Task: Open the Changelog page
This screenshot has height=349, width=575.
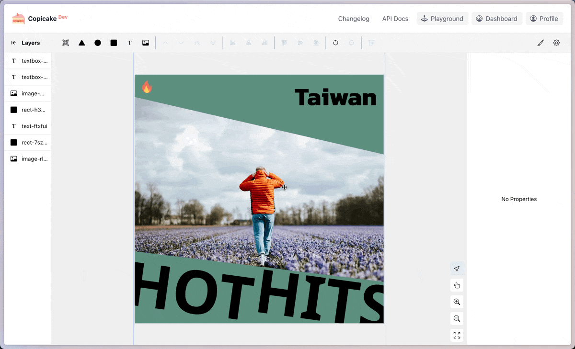Action: pos(354,19)
